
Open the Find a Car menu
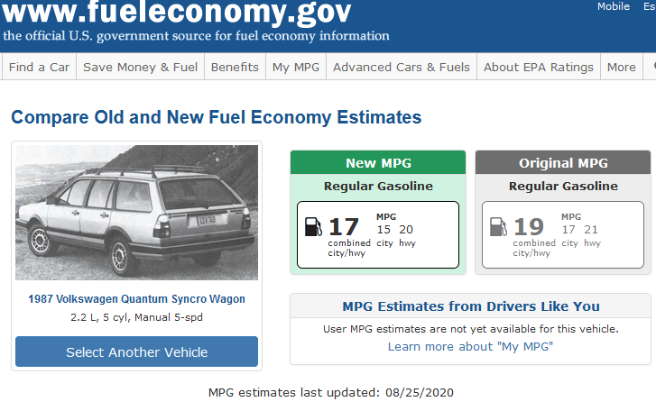[39, 67]
